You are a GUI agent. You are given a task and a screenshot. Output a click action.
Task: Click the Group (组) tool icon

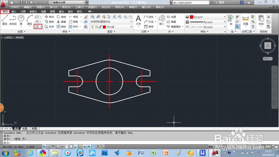click(x=231, y=20)
